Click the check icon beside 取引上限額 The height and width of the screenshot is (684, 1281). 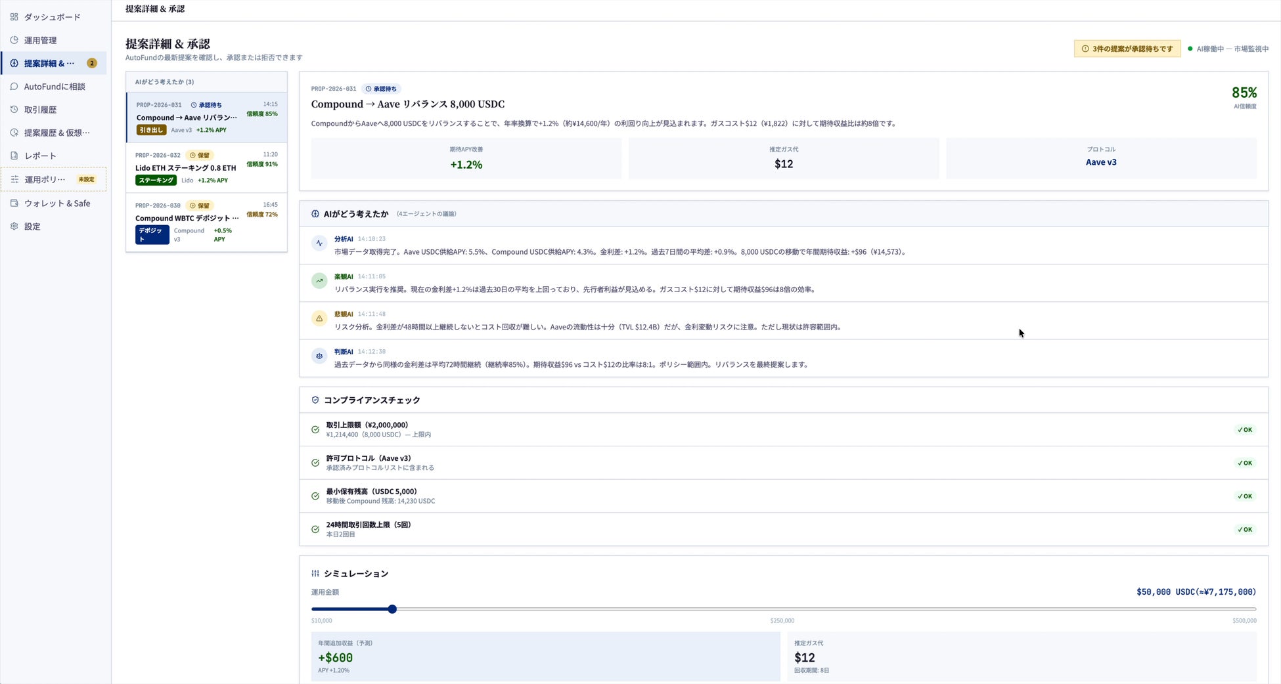[x=315, y=430]
